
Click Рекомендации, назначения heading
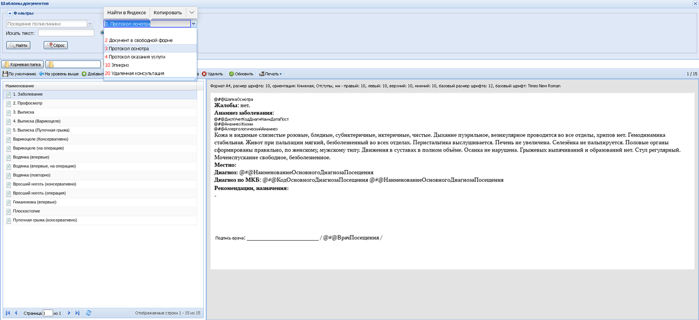[252, 188]
